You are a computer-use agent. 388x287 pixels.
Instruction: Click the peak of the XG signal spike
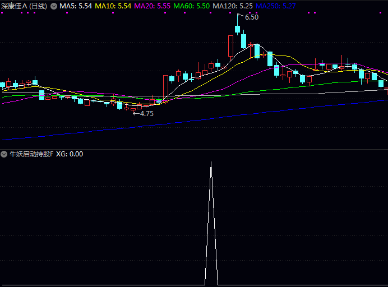coord(211,163)
